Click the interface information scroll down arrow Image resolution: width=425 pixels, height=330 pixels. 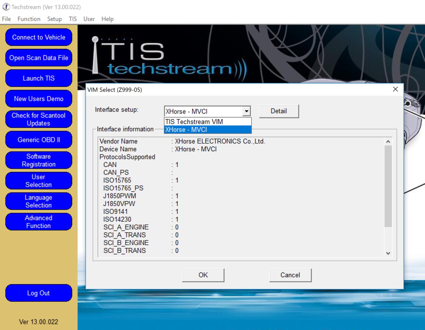point(388,253)
